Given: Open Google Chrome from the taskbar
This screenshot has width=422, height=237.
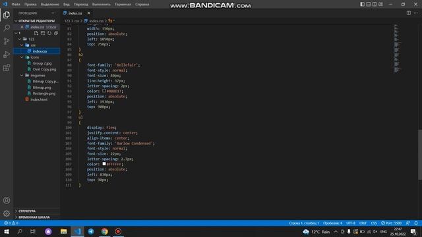Looking at the screenshot, I should 104,231.
